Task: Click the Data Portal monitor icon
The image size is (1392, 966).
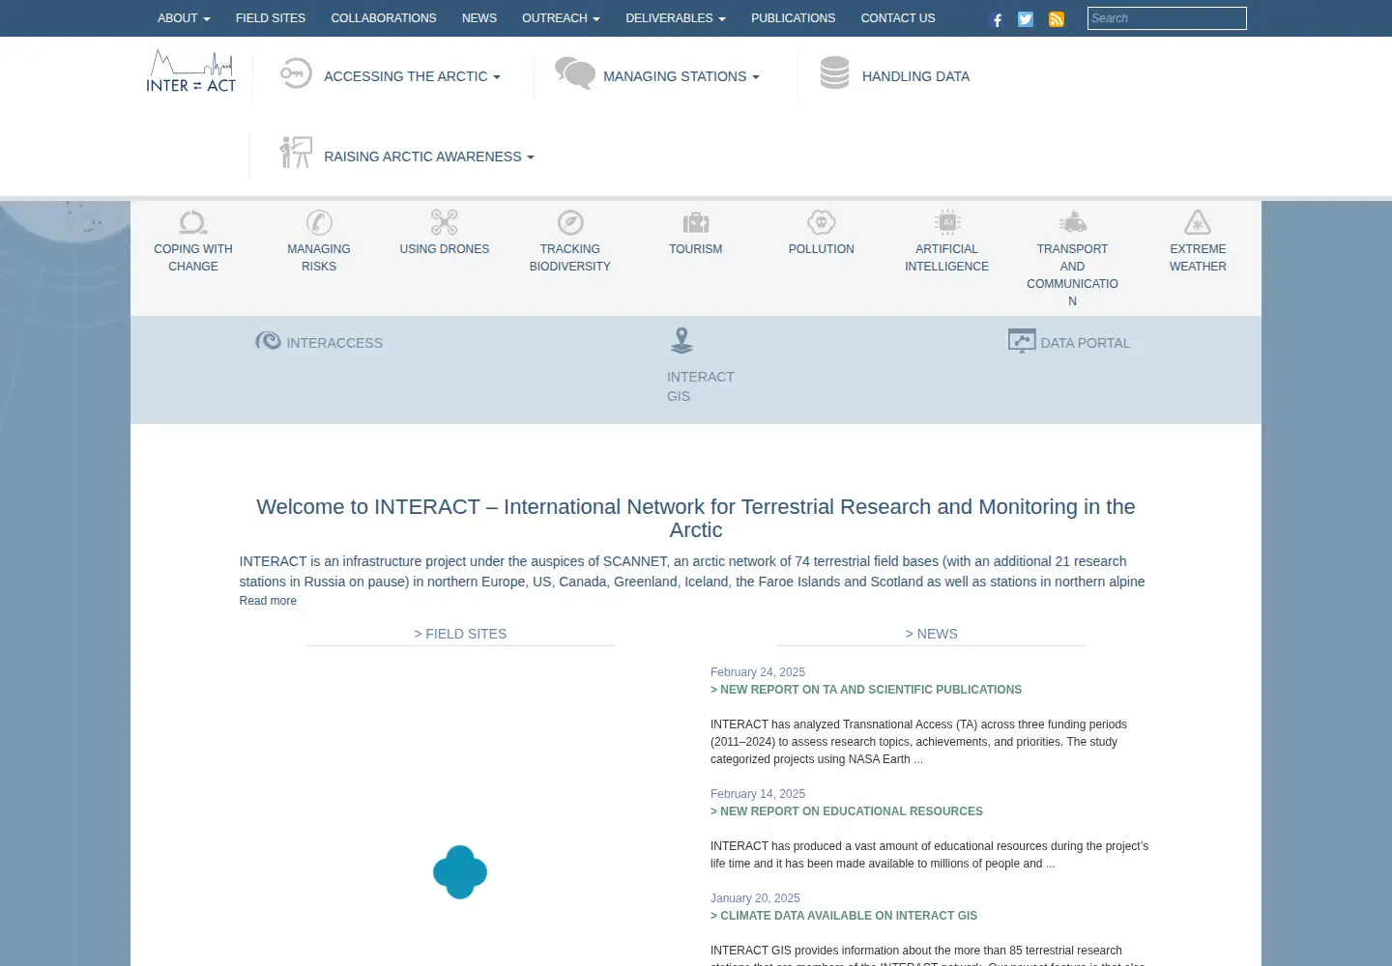Action: coord(1022,341)
